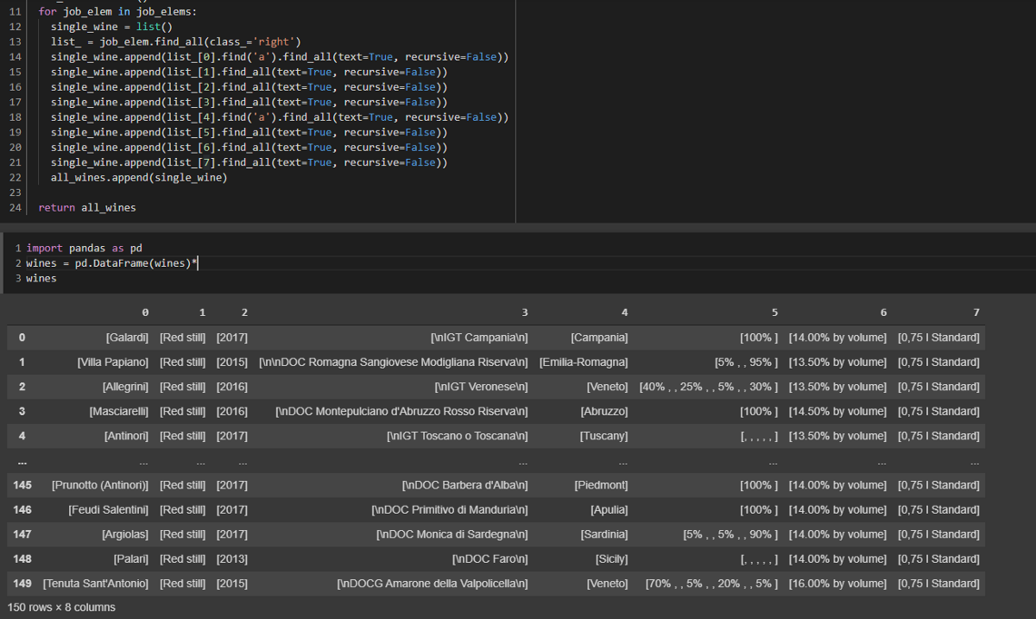Screen dimensions: 1036x619
Task: Click the 'single_wine = list()' code line
Action: [x=111, y=26]
